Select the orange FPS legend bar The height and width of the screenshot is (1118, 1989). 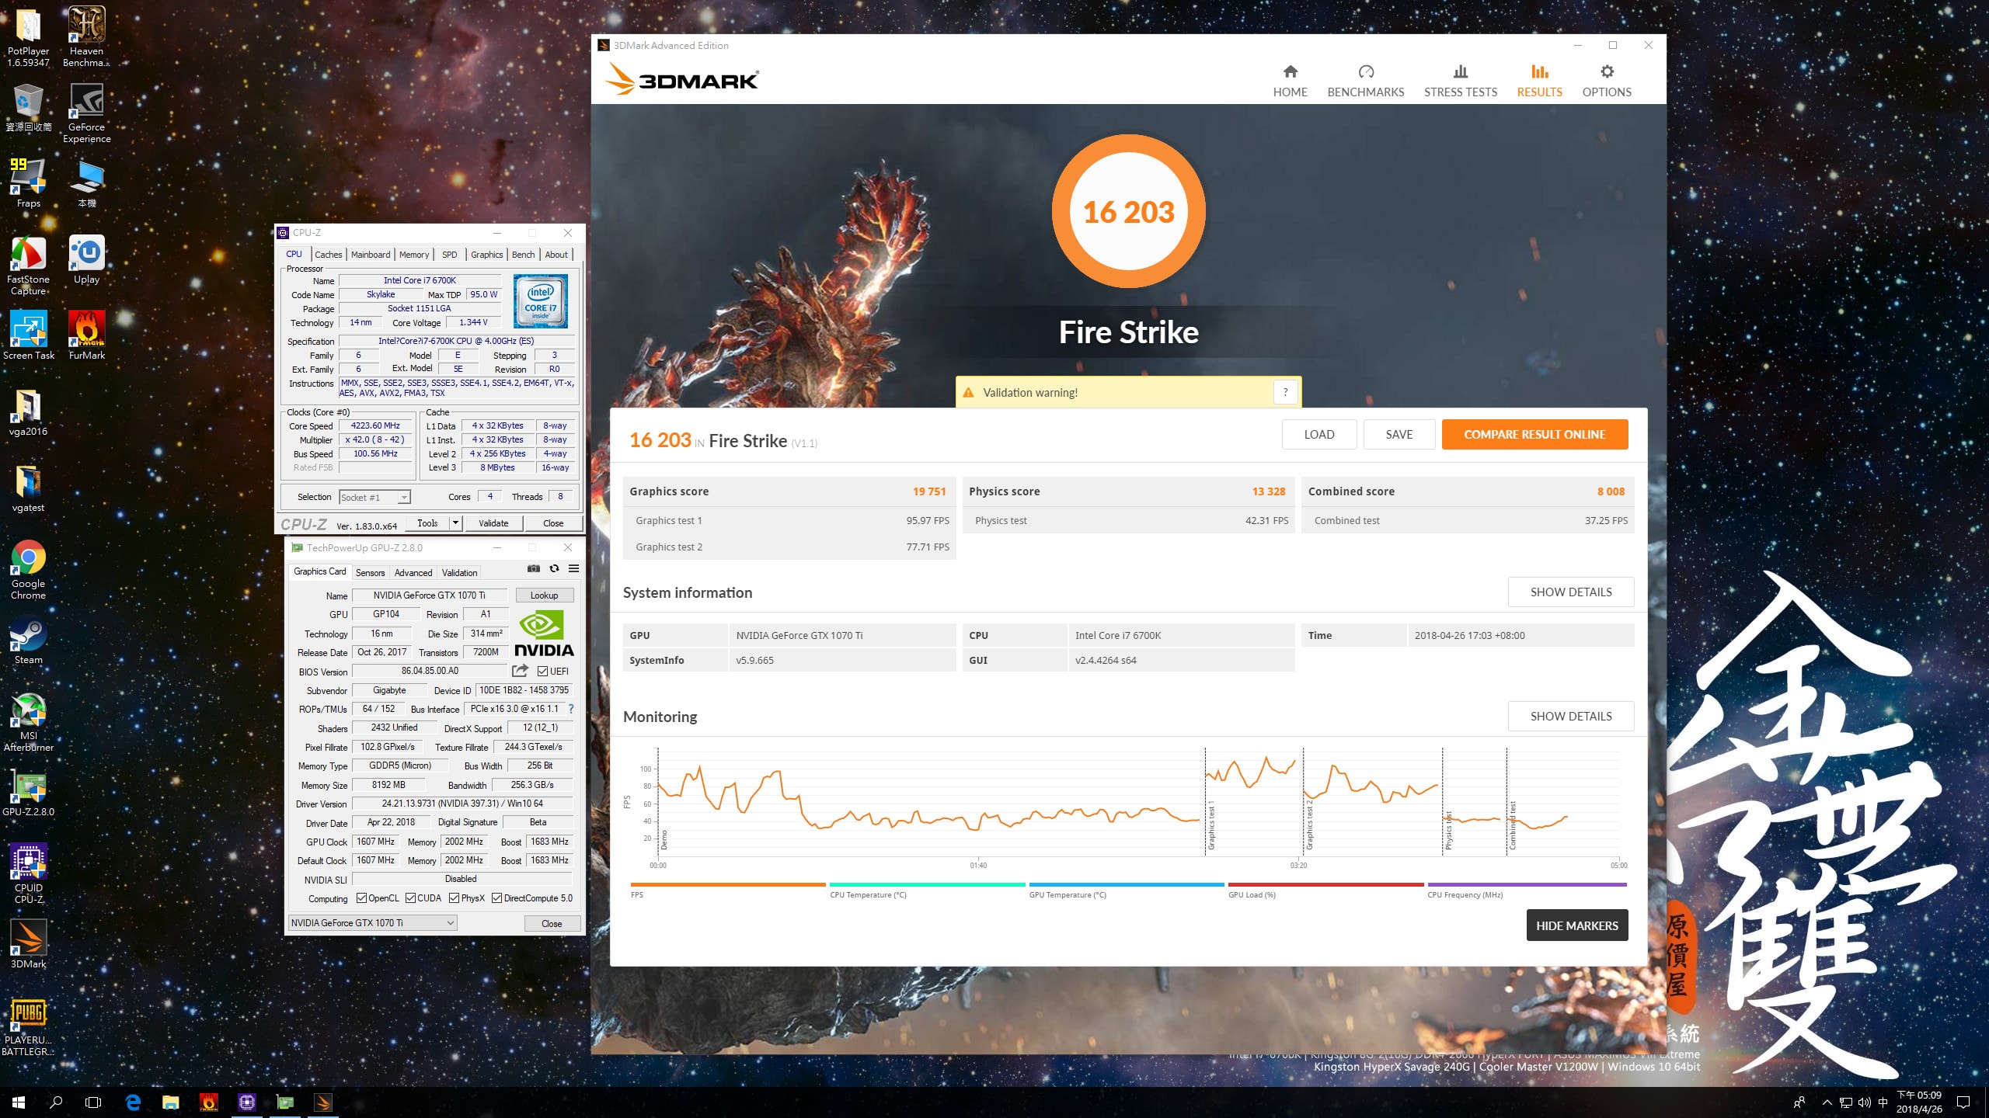(728, 884)
